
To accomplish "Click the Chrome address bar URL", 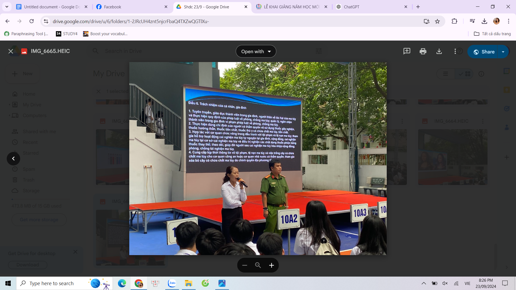I will 131,21.
